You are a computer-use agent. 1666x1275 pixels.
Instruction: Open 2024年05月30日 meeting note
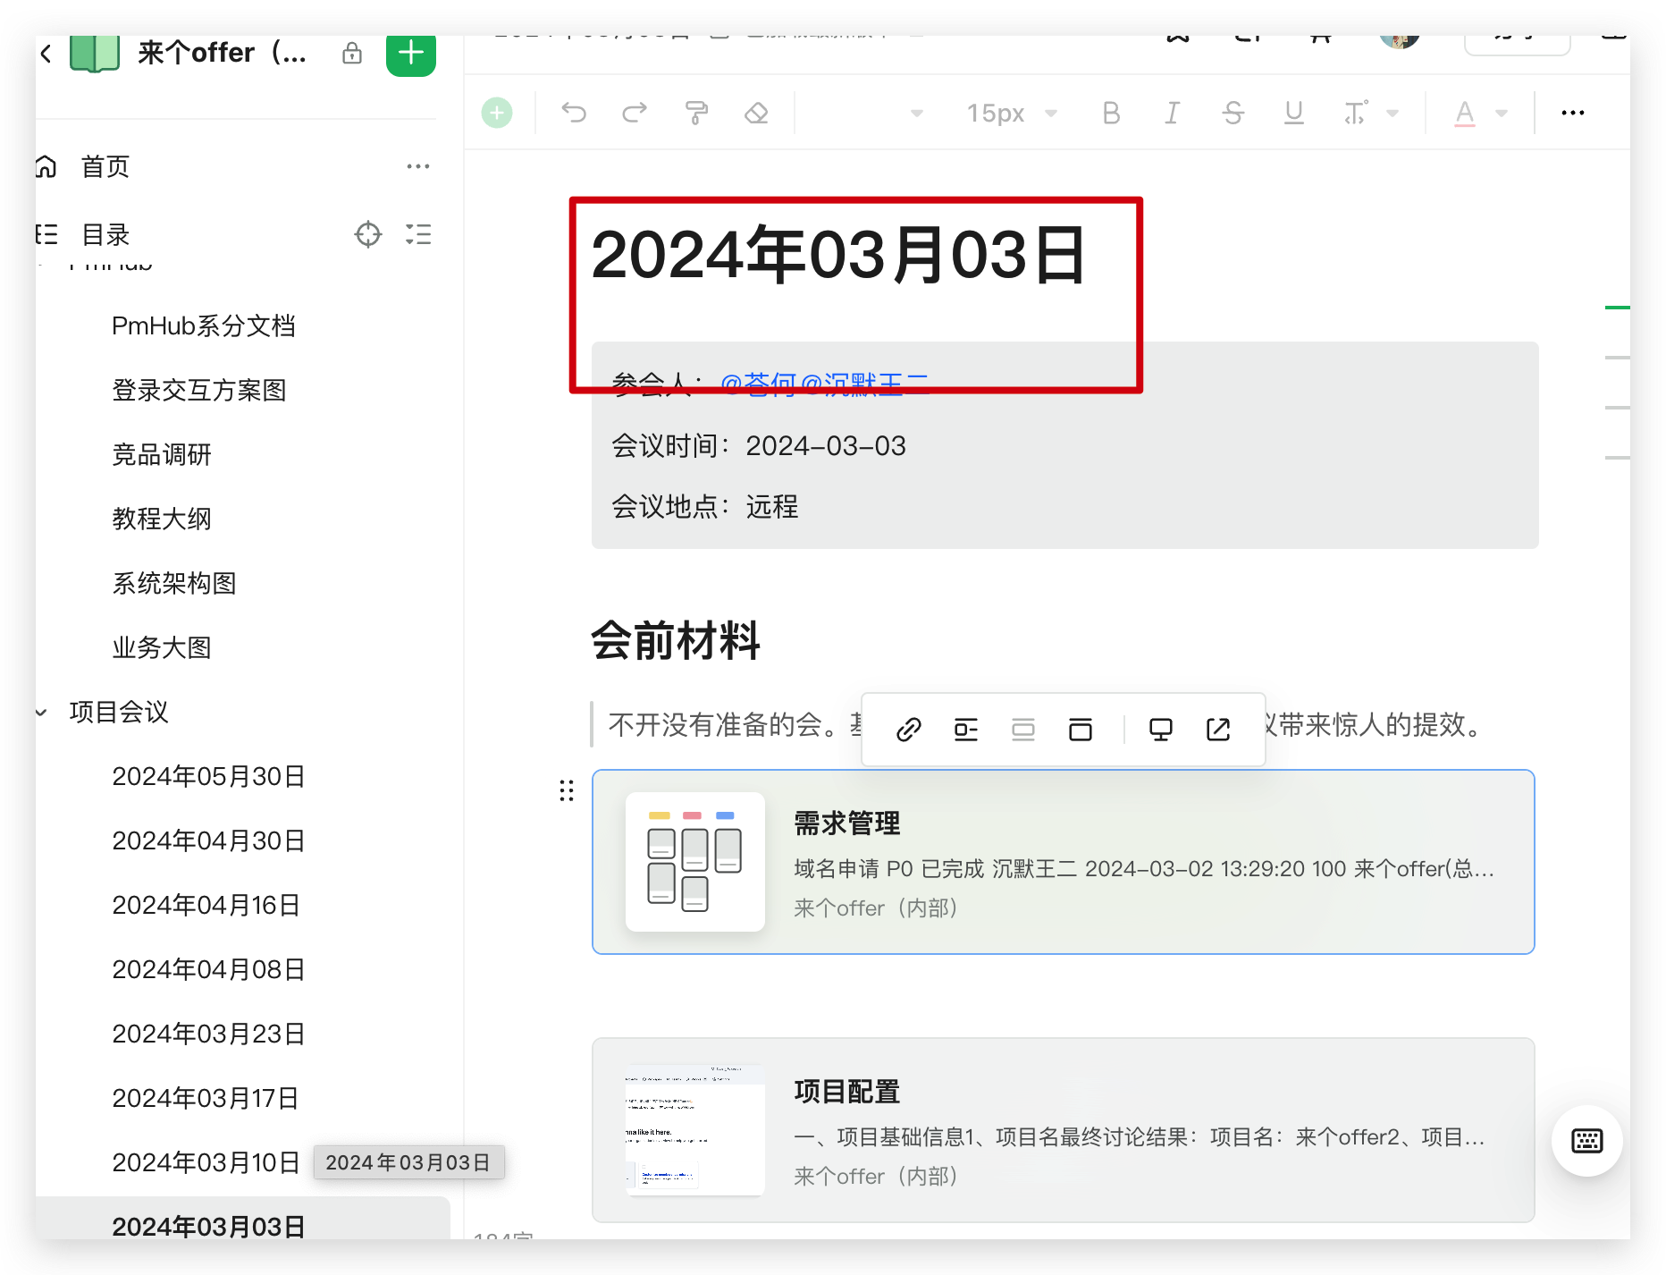208,776
